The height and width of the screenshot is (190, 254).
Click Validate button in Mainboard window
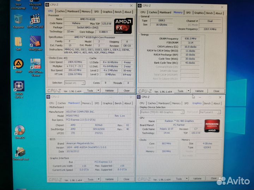pyautogui.click(x=109, y=179)
